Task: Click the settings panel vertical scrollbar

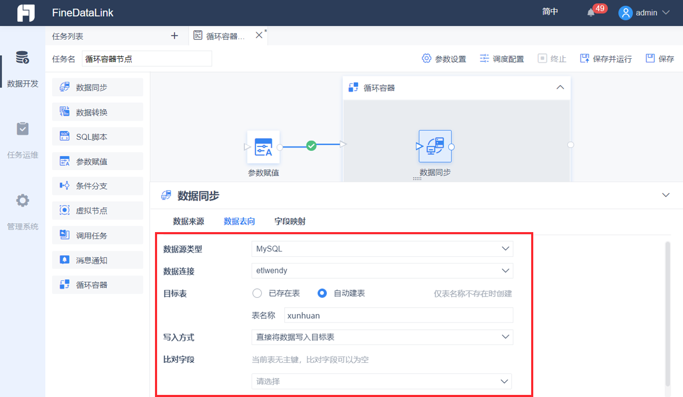Action: 668,314
